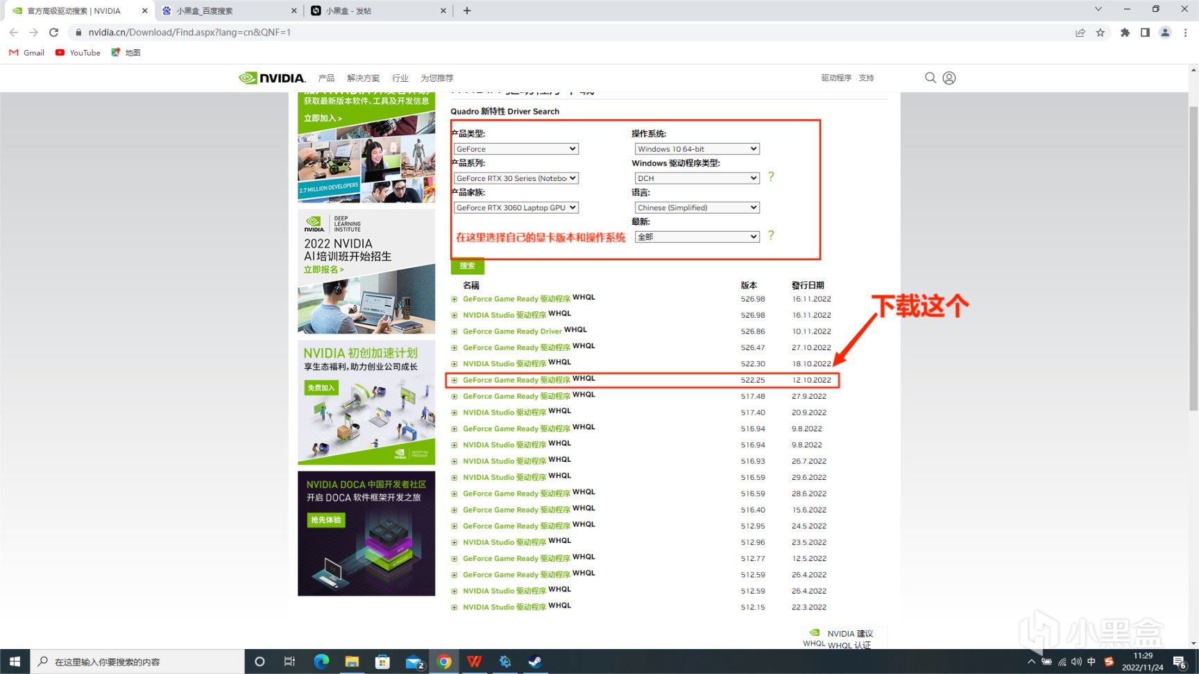The height and width of the screenshot is (674, 1199).
Task: Expand the 526.86 Game Ready Driver row
Action: coord(454,332)
